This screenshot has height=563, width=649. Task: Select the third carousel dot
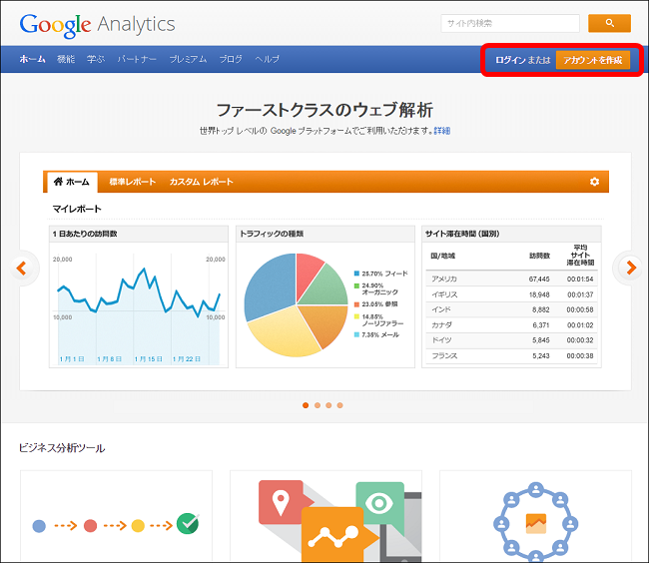(328, 405)
